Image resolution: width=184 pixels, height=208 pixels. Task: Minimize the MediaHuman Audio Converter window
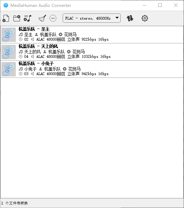coord(144,5)
